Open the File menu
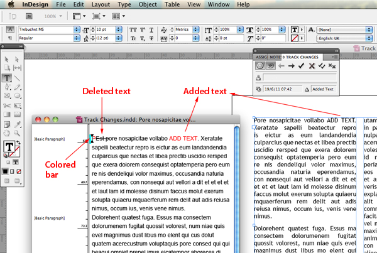 pyautogui.click(x=61, y=4)
